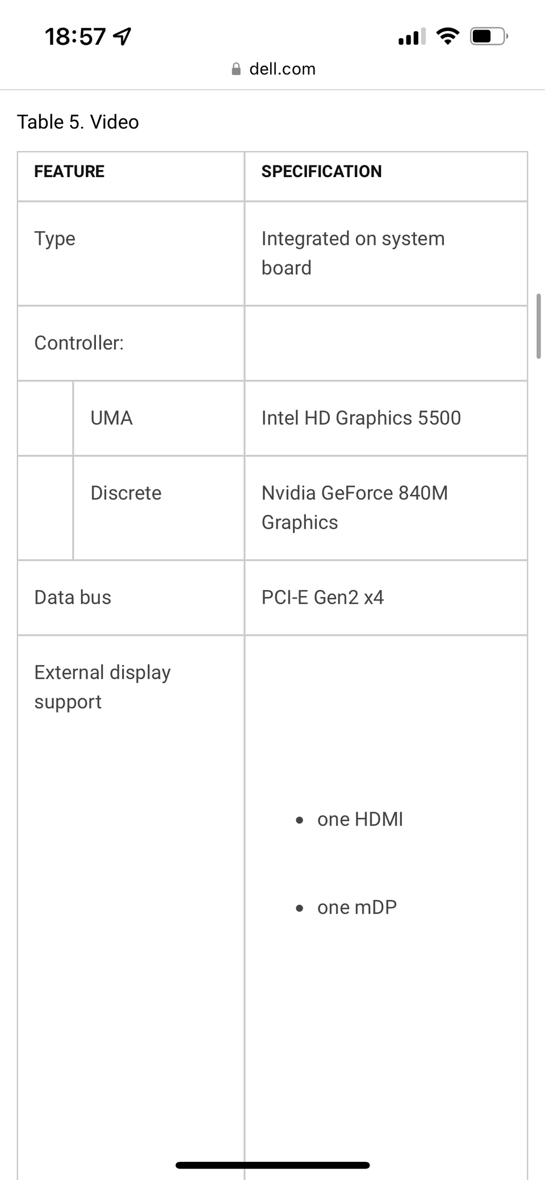Tap the lock icon beside dell.com

click(236, 69)
